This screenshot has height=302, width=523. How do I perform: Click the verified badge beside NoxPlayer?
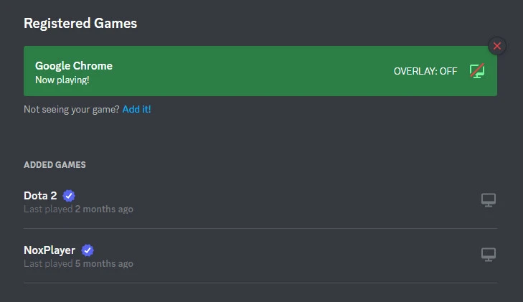[87, 250]
